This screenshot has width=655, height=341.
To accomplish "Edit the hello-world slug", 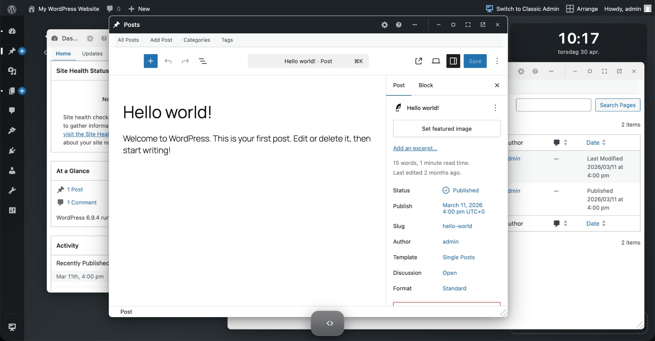I will tap(457, 226).
